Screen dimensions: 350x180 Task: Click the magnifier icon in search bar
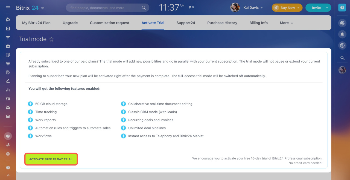pyautogui.click(x=144, y=8)
